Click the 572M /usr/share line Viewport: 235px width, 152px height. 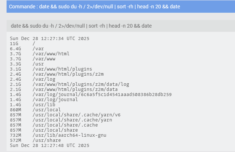pos(35,140)
